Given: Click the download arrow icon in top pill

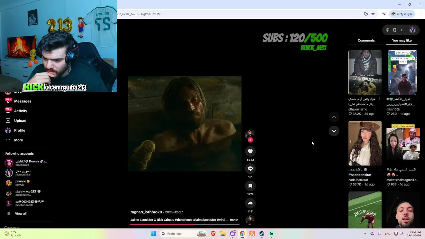Looking at the screenshot, I should [x=402, y=30].
